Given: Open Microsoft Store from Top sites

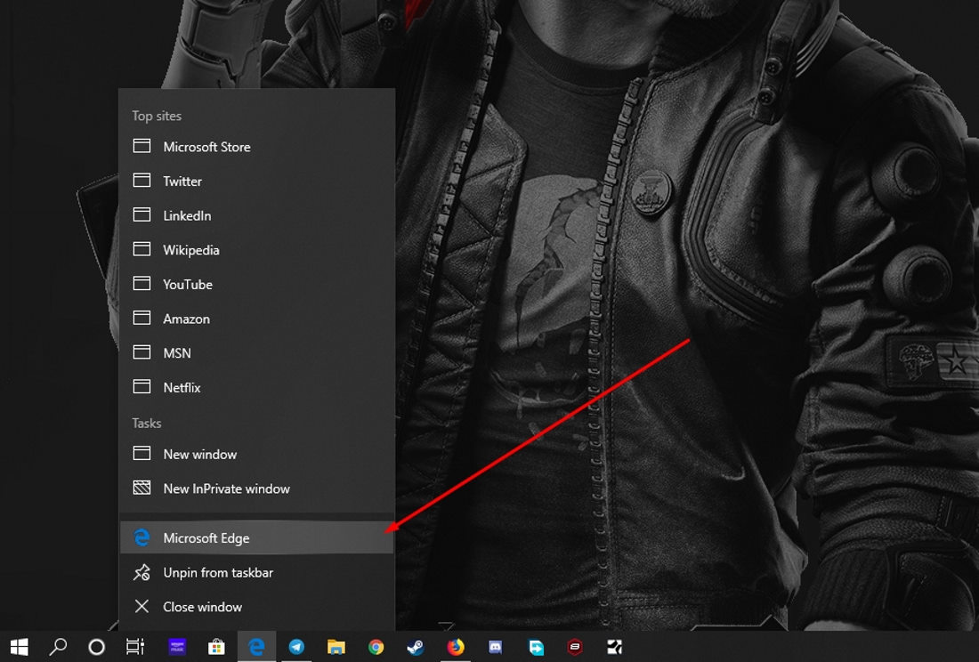Looking at the screenshot, I should pyautogui.click(x=256, y=147).
